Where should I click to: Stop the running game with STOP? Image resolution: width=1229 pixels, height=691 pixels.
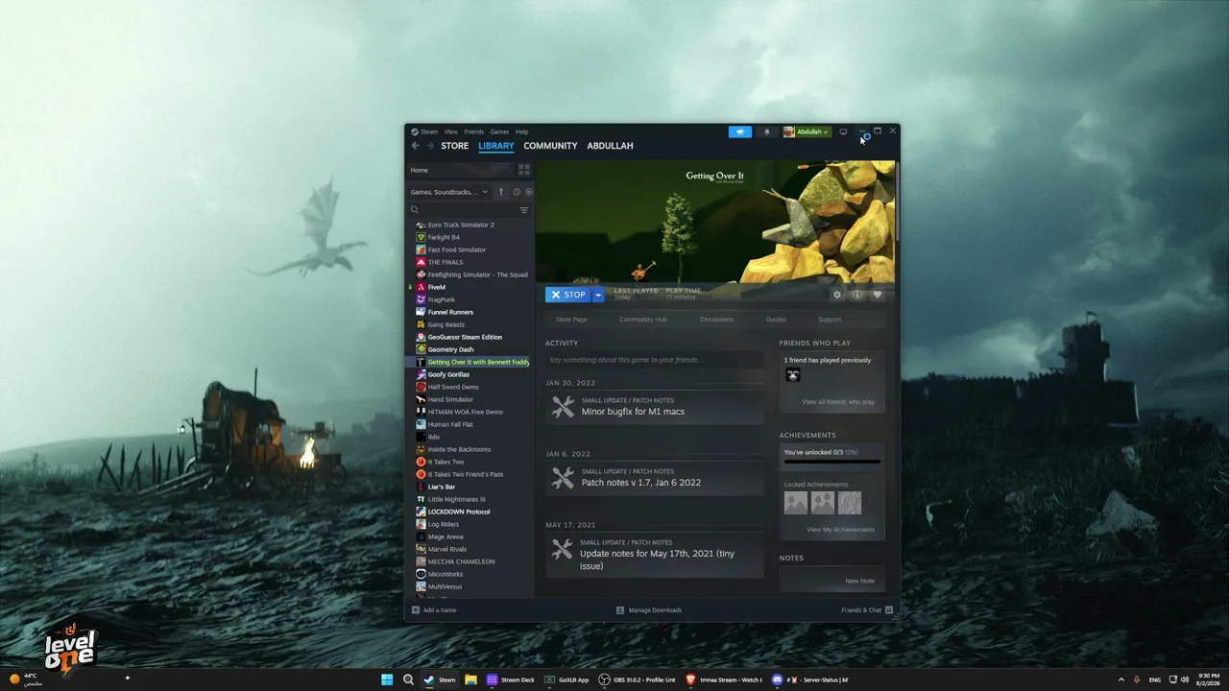[568, 295]
